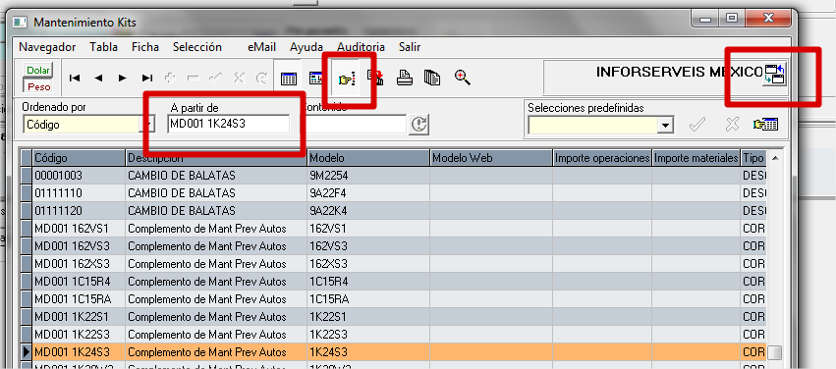Image resolution: width=836 pixels, height=369 pixels.
Task: Click the Modelo Web column header
Action: 491,158
